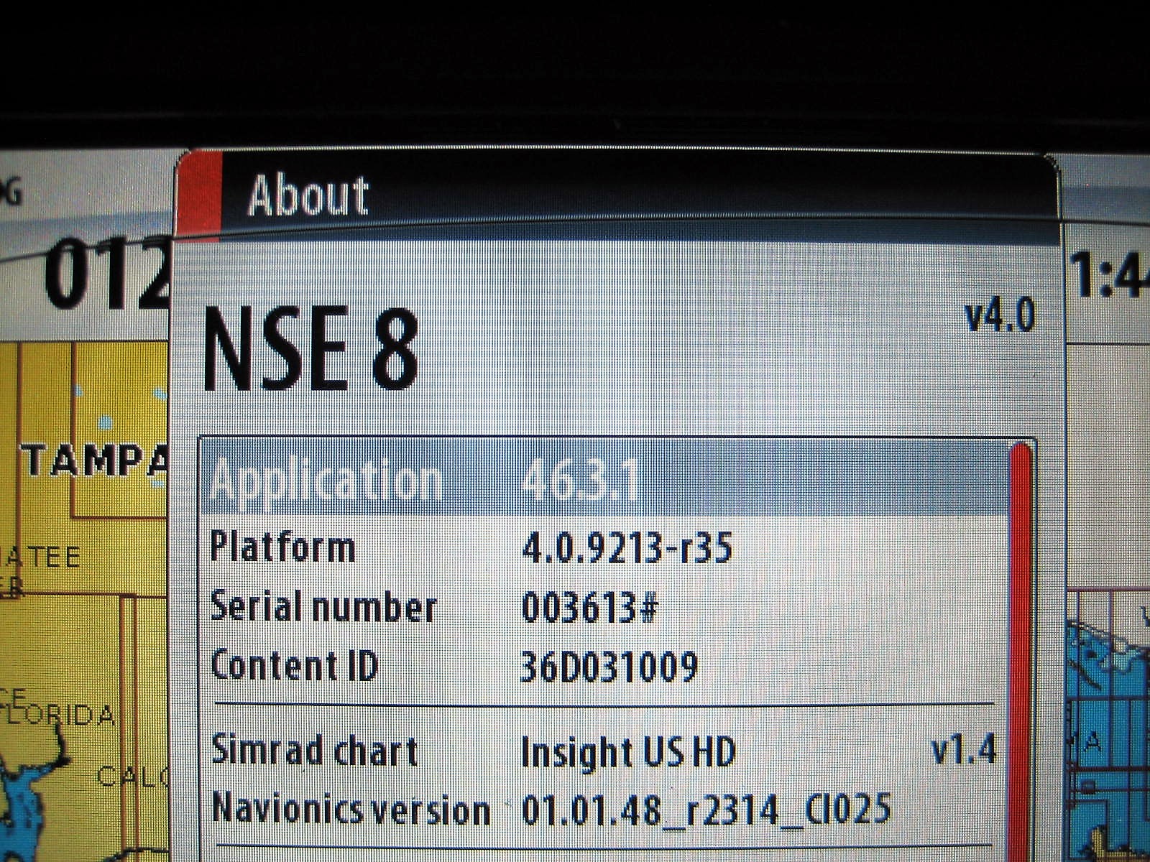Click the NSE 8 product heading

coord(311,350)
